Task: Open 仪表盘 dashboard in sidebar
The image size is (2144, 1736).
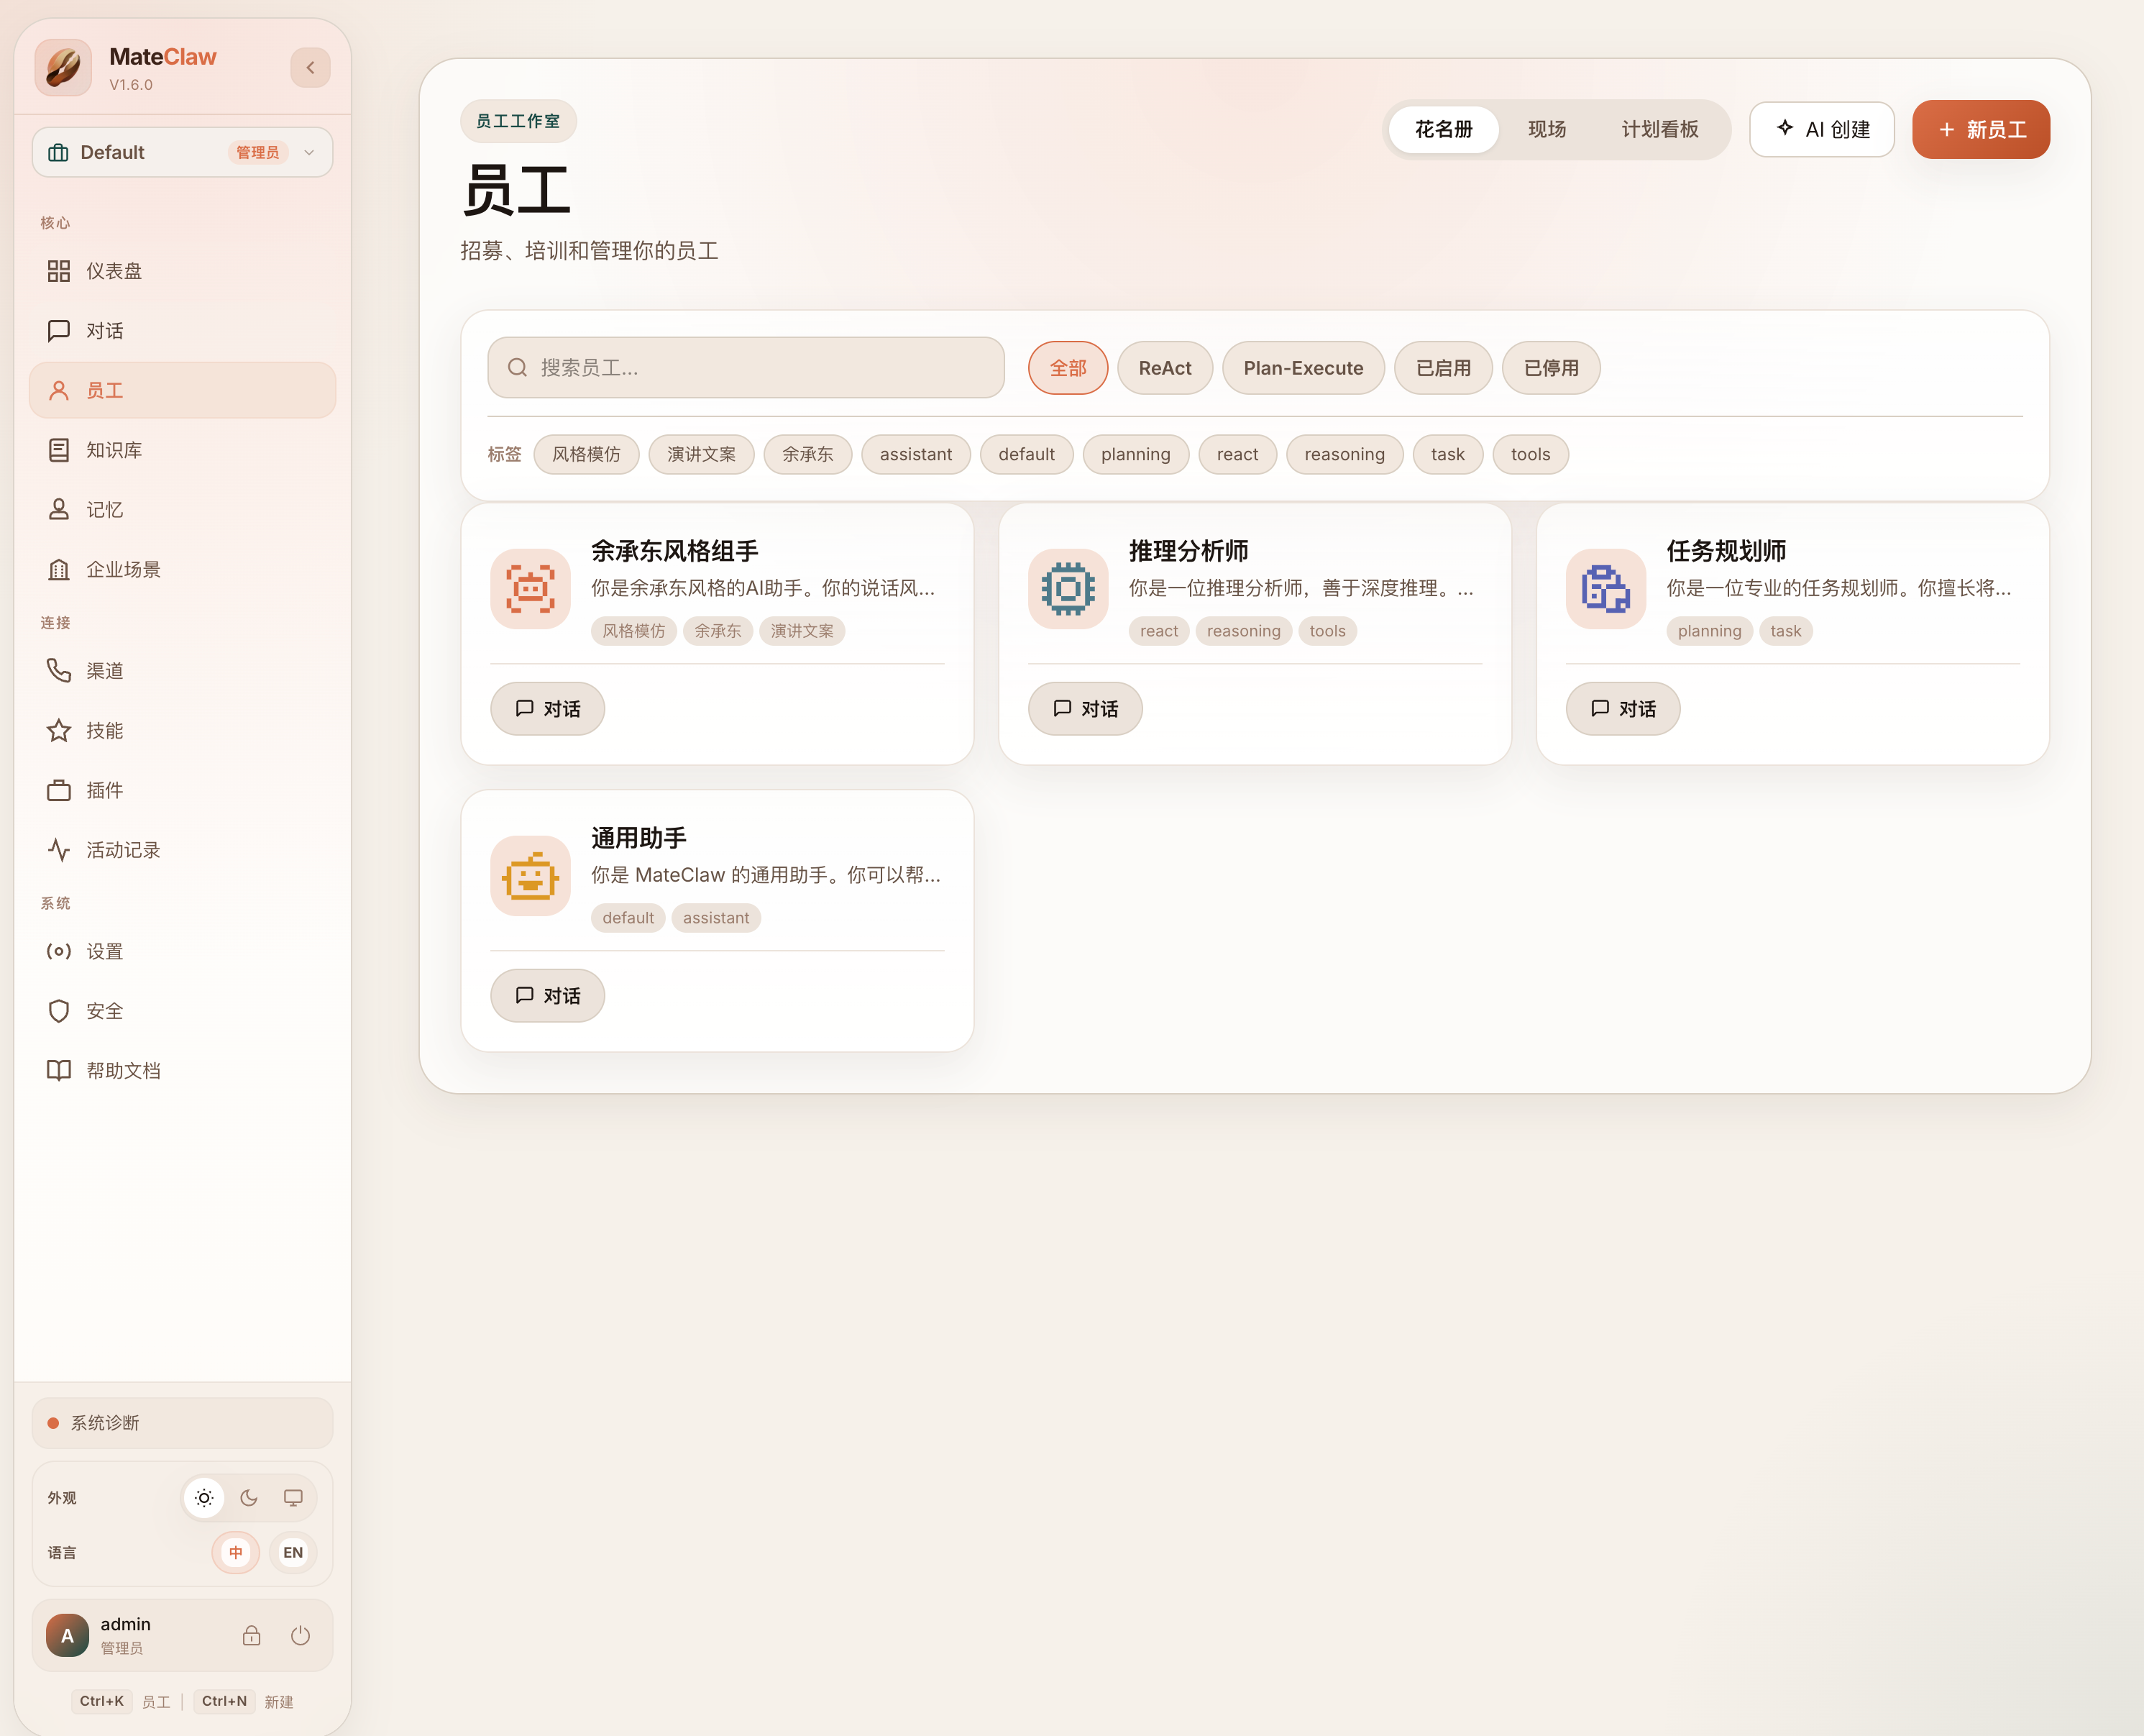Action: click(x=182, y=271)
